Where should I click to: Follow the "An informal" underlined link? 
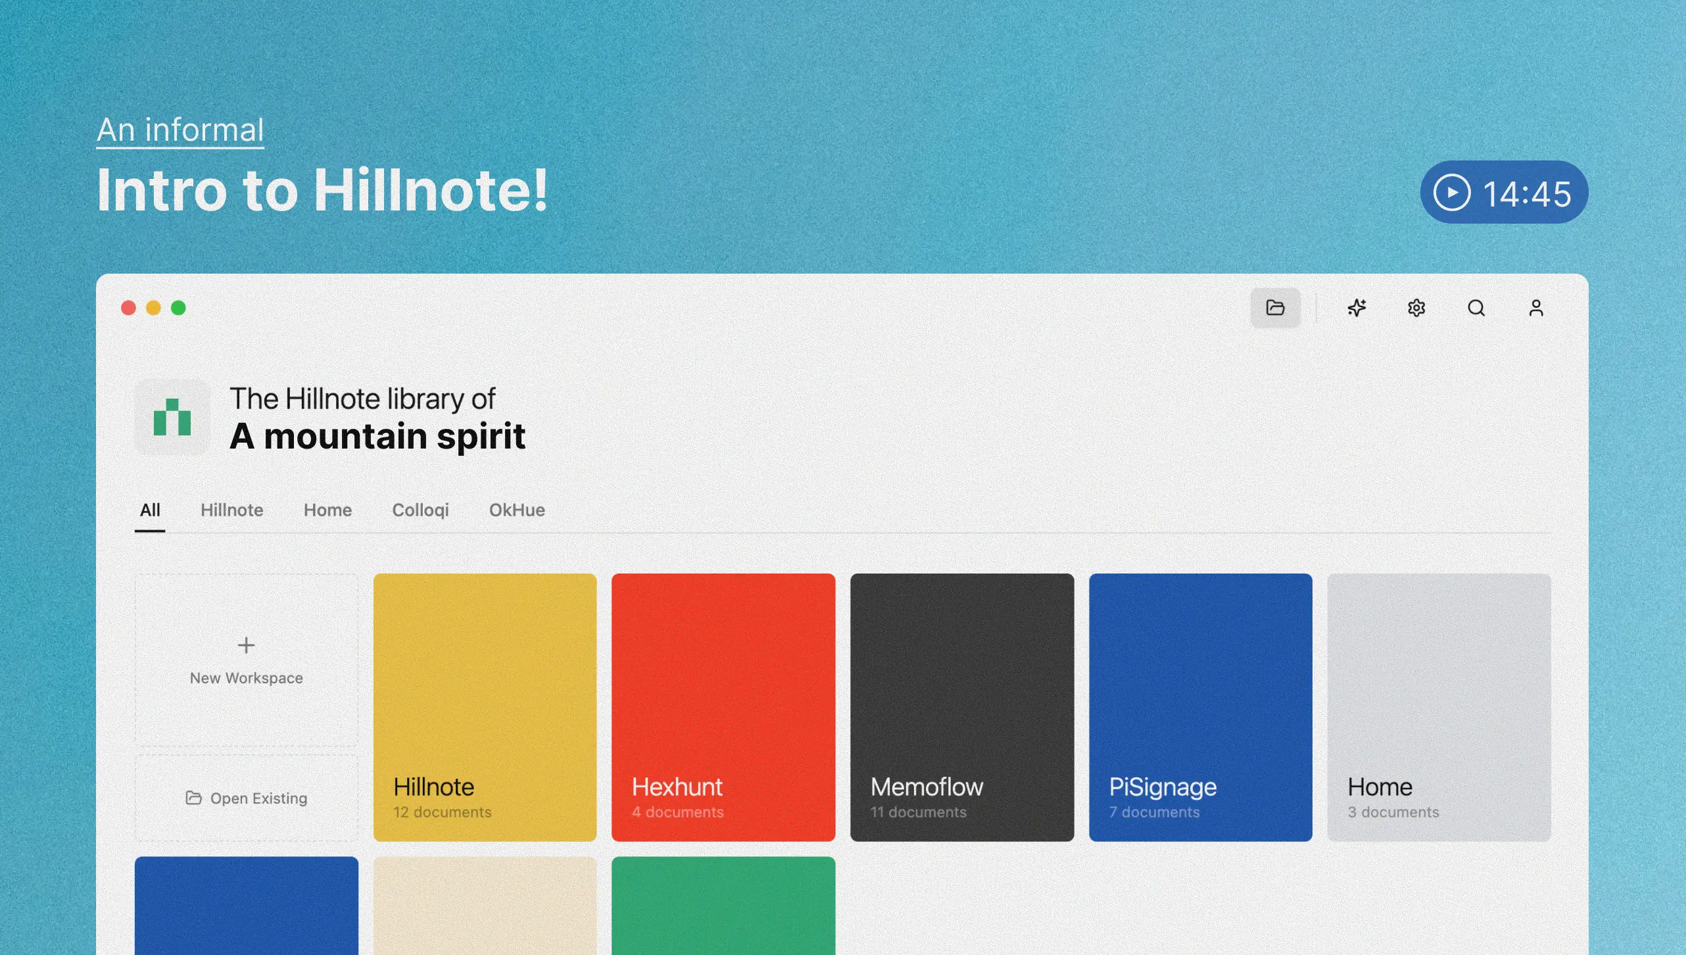pyautogui.click(x=180, y=130)
